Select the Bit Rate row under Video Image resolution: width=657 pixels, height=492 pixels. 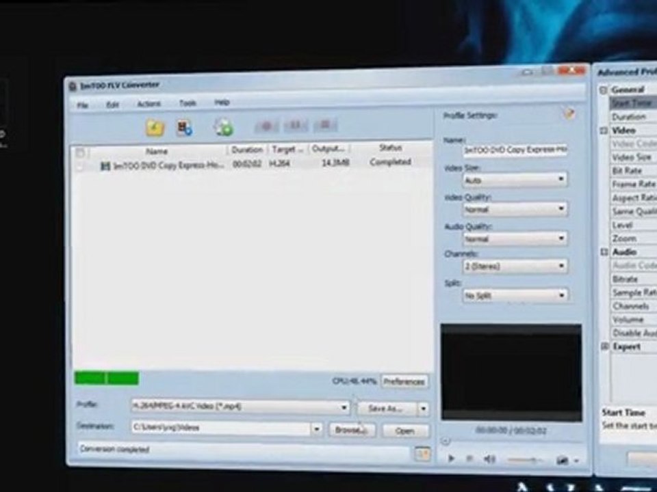[x=633, y=171]
